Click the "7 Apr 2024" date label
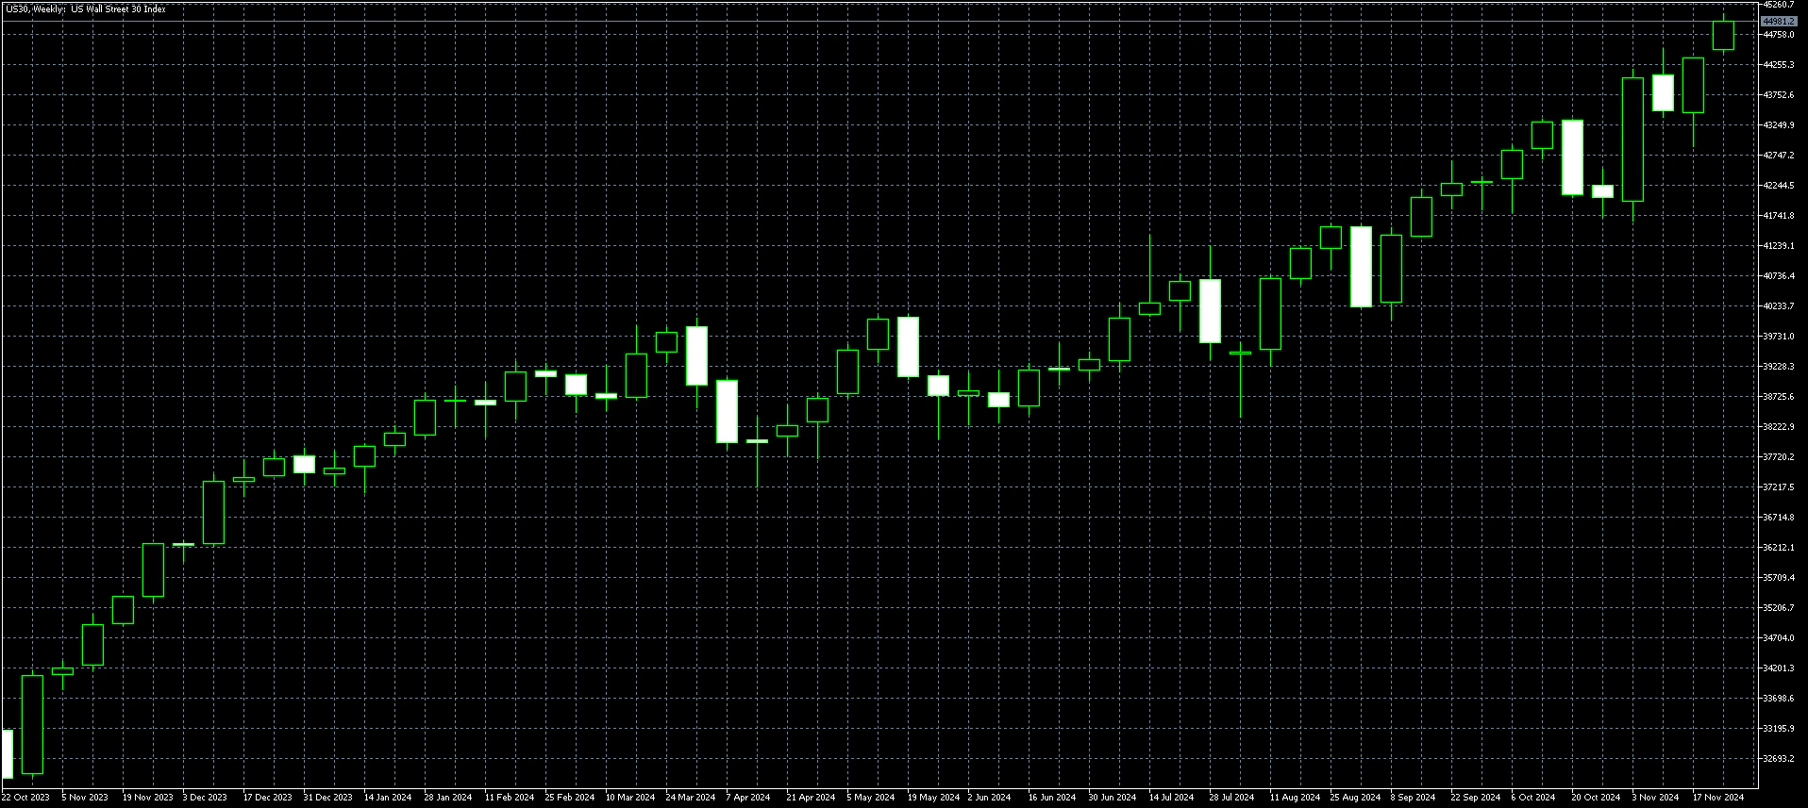Viewport: 1808px width, 808px height. [x=748, y=798]
